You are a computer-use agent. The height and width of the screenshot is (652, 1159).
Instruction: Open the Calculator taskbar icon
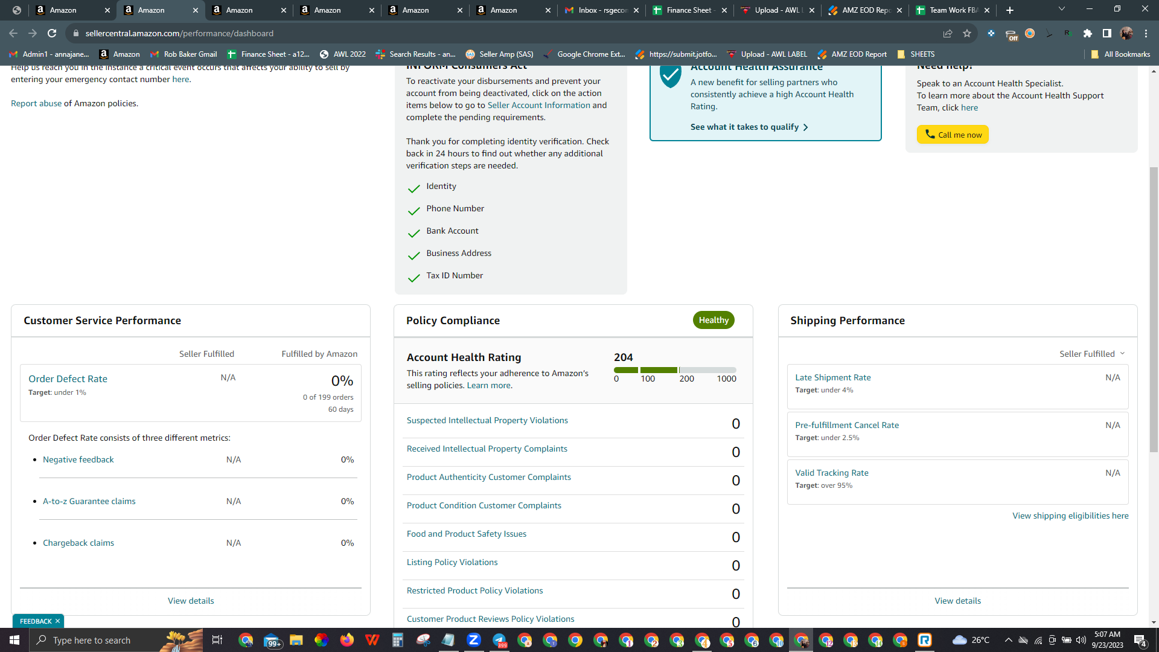coord(397,640)
